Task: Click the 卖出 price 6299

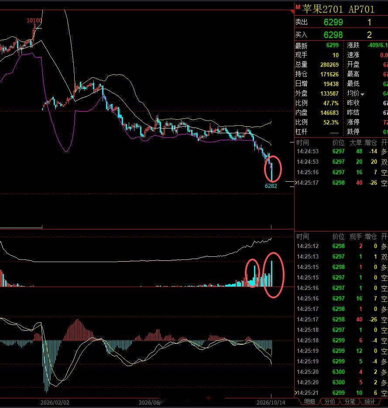Action: [333, 22]
